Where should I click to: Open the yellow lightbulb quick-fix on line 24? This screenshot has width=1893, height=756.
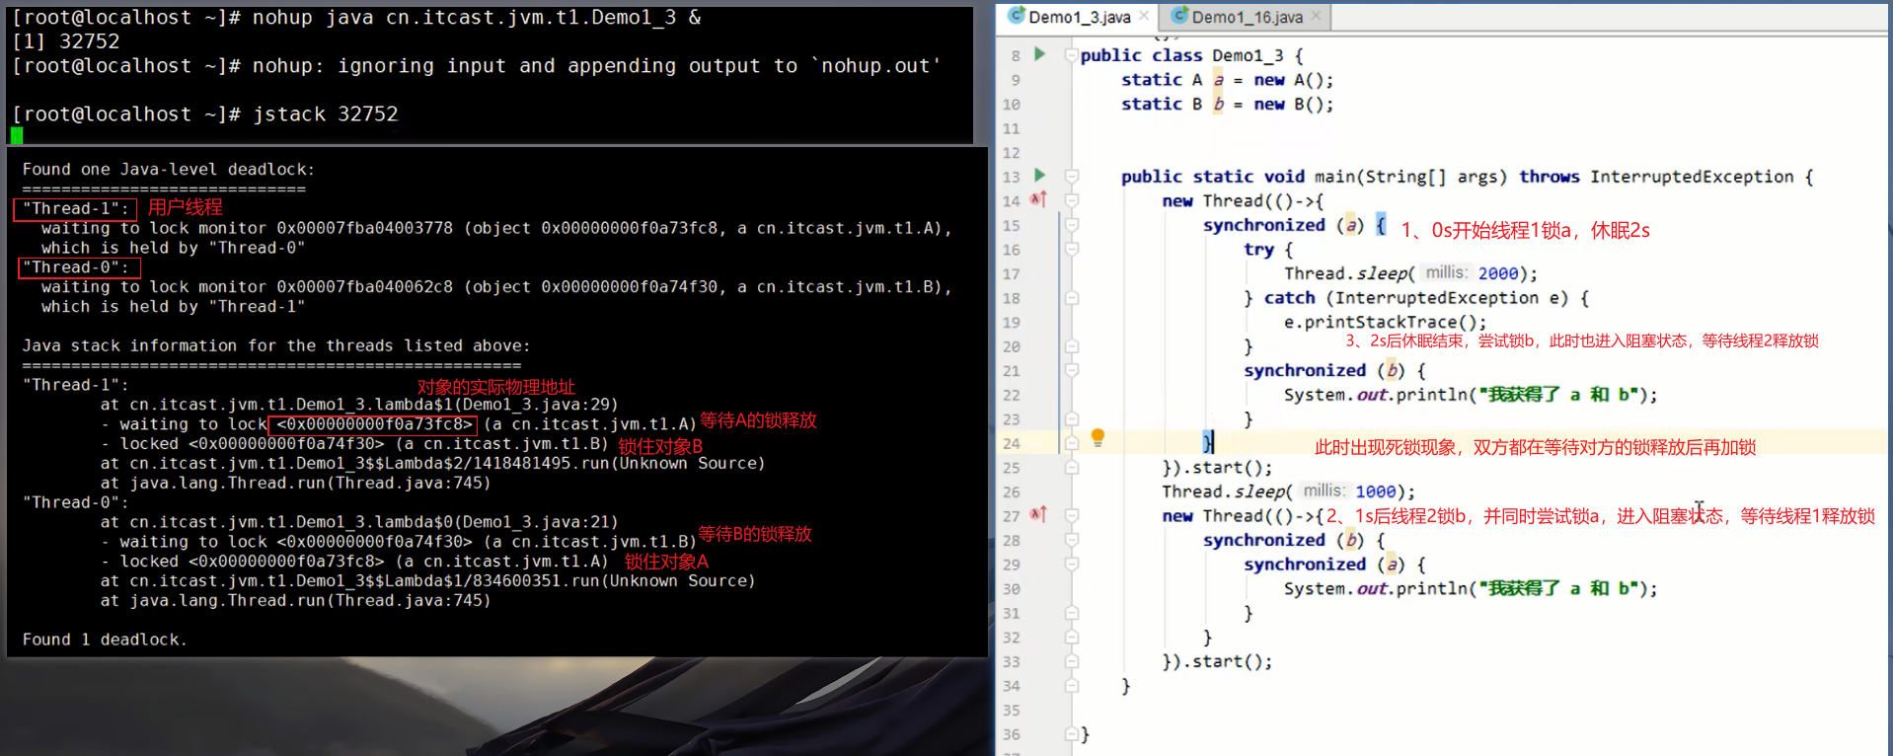coord(1098,437)
